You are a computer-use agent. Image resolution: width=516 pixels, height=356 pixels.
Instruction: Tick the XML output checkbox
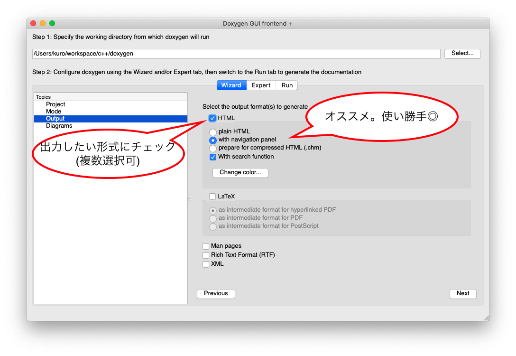click(206, 264)
